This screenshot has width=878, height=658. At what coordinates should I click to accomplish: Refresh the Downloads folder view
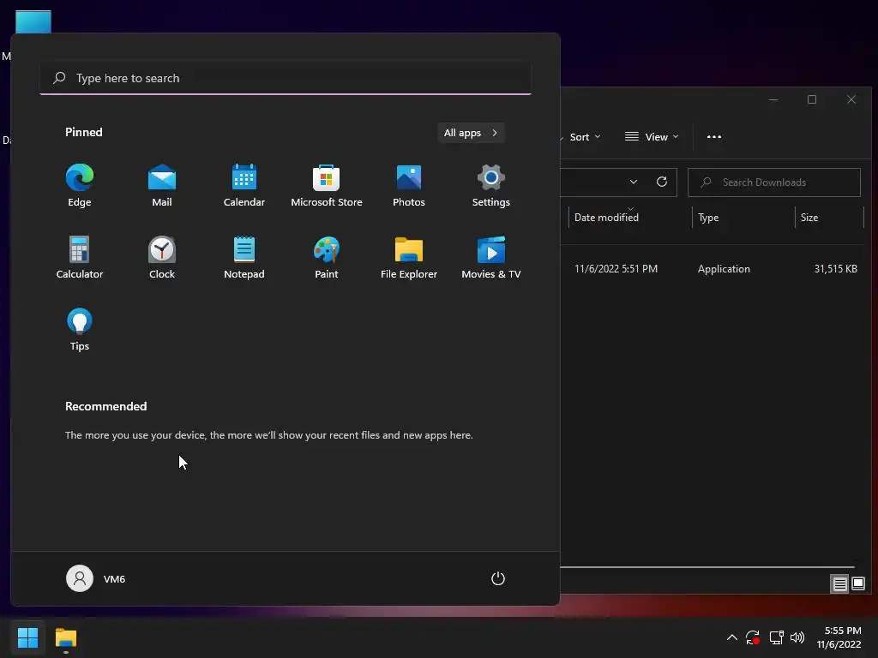point(662,182)
